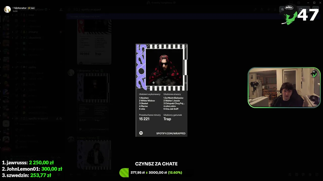The image size is (323, 181).
Task: Click the SPOTIFY.COM/WRAPPED link text
Action: (x=171, y=133)
